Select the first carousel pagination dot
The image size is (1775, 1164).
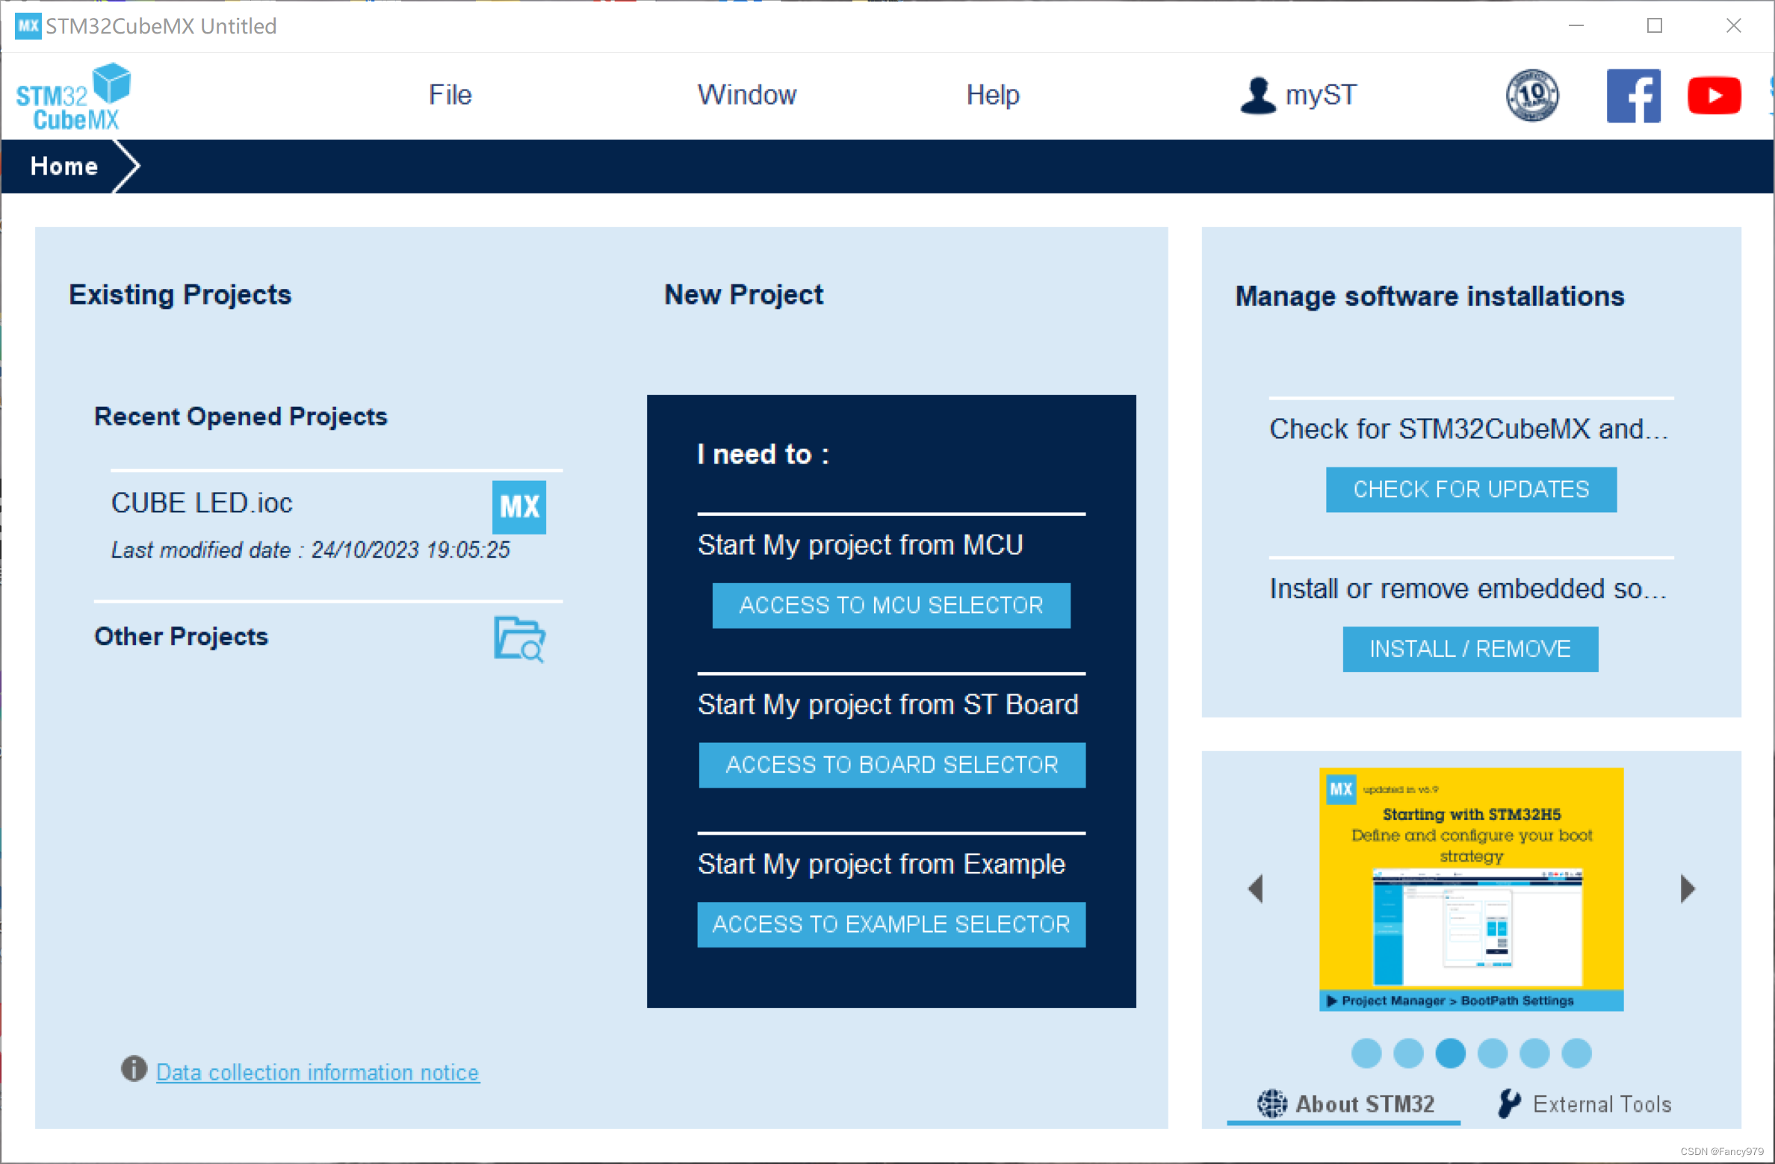(1366, 1053)
